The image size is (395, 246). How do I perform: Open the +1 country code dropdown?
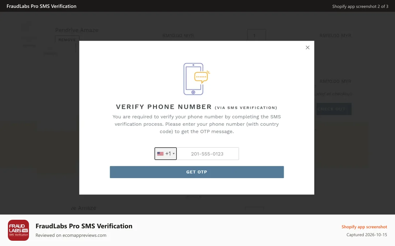point(166,154)
